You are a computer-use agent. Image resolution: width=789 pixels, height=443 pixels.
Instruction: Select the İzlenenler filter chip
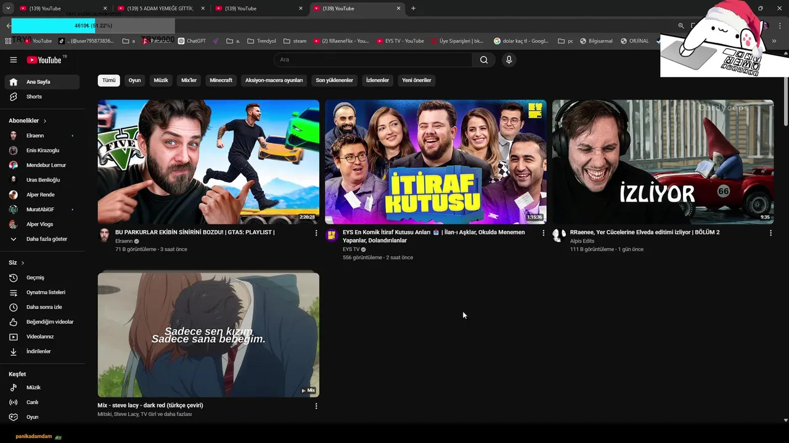[x=377, y=80]
